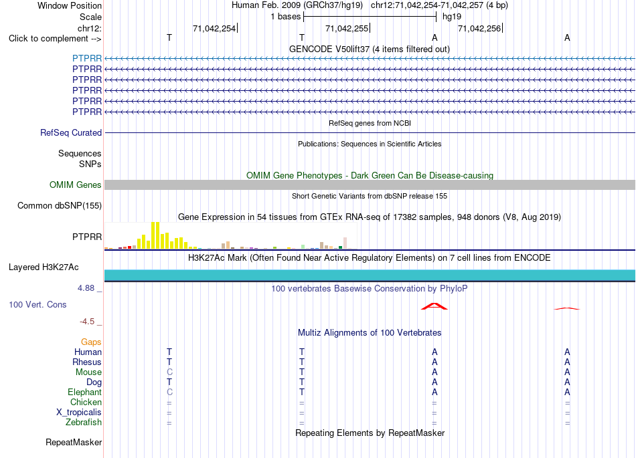Image resolution: width=636 pixels, height=458 pixels.
Task: Click the -4.5 PhyloP lower scale value
Action: click(87, 322)
